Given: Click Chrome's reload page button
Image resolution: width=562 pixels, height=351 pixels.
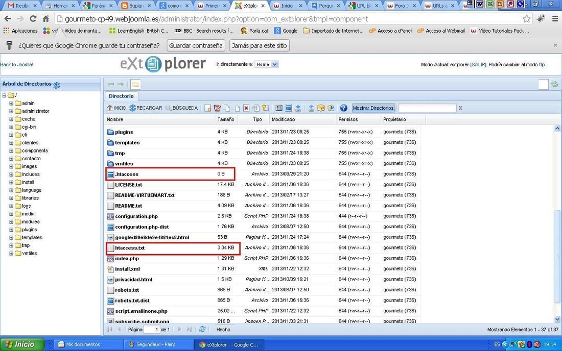Looking at the screenshot, I should 33,18.
